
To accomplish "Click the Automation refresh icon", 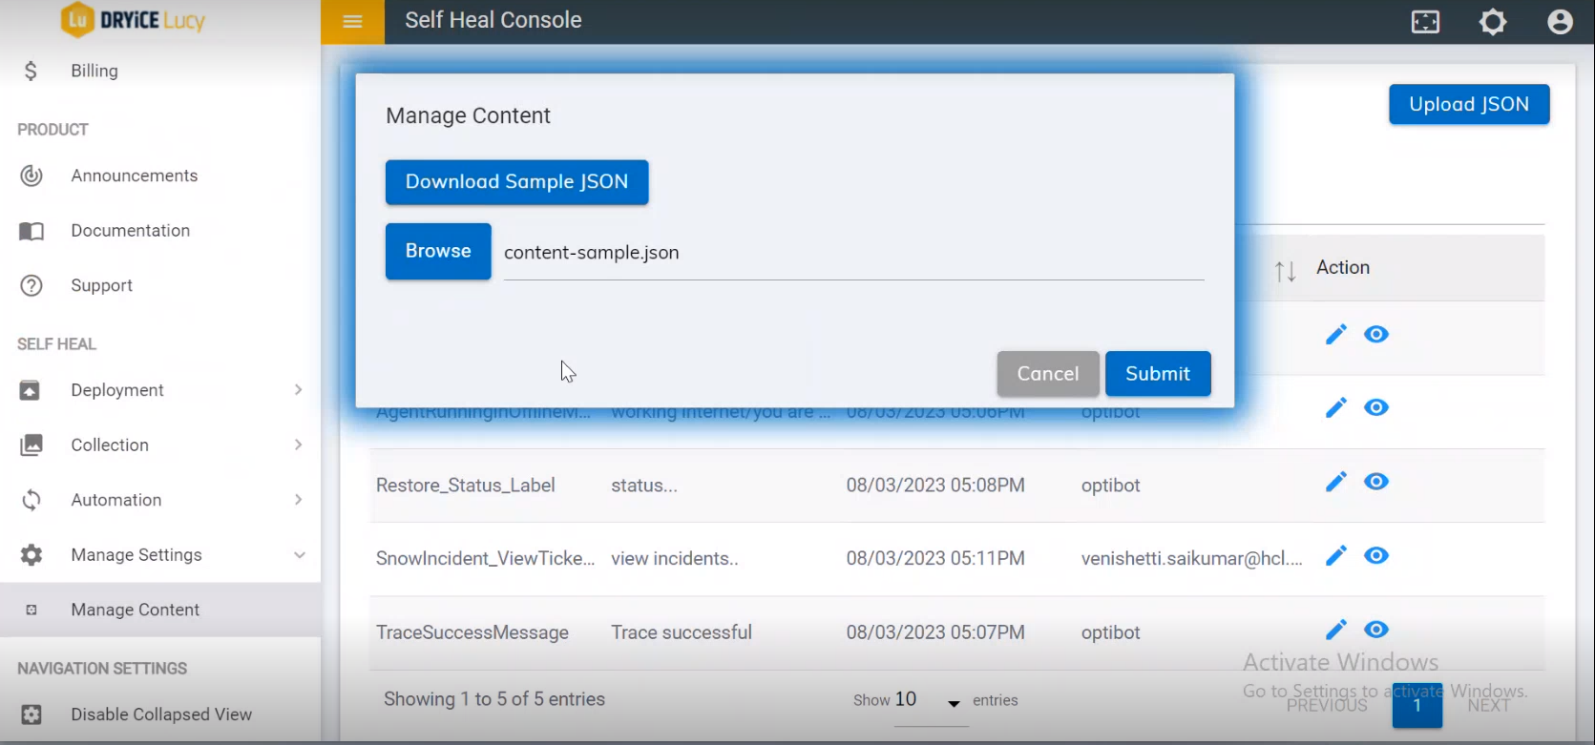I will (x=31, y=500).
